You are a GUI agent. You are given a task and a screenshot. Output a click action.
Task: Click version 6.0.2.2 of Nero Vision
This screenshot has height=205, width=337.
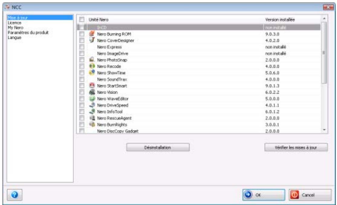coord(272,92)
